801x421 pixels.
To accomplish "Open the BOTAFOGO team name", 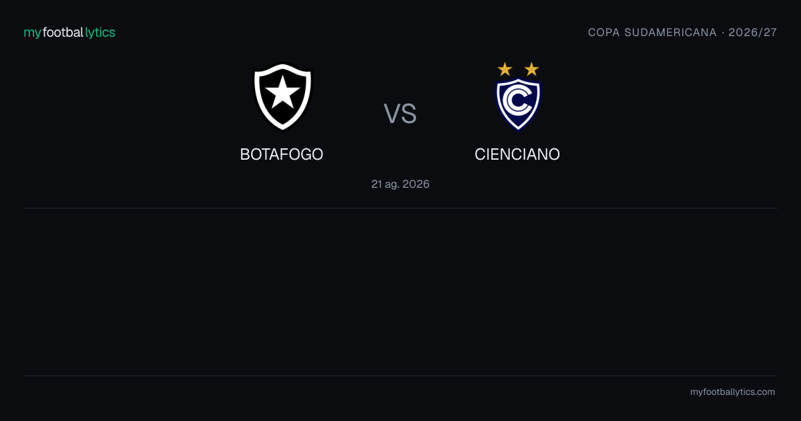I will tap(282, 154).
